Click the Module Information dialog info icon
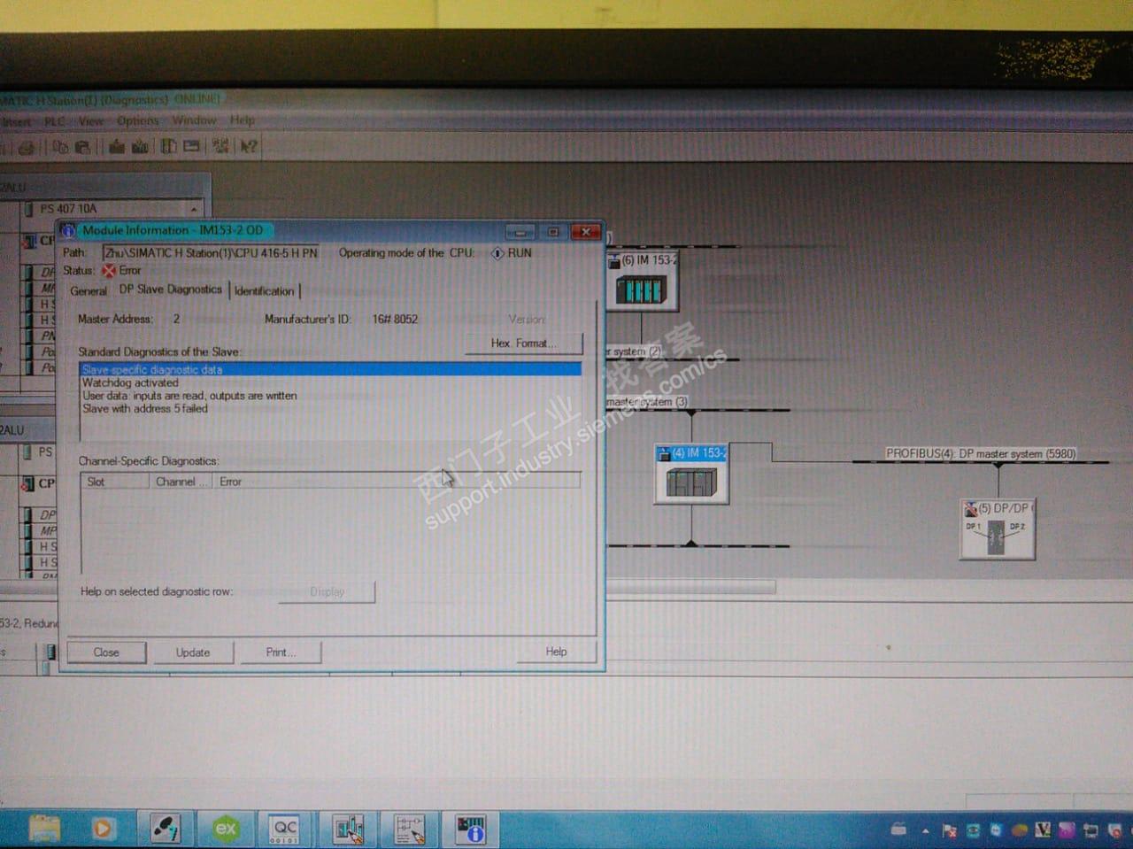The height and width of the screenshot is (849, 1133). [x=68, y=230]
